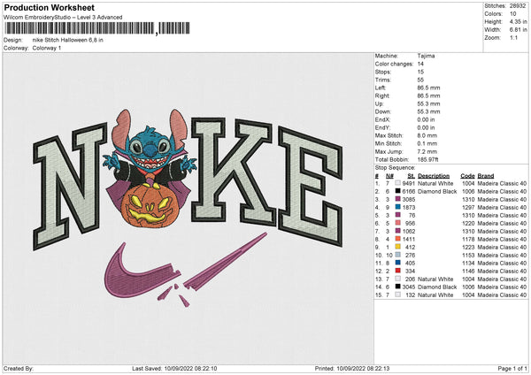Click the 'Up:' measurement label

click(x=380, y=103)
